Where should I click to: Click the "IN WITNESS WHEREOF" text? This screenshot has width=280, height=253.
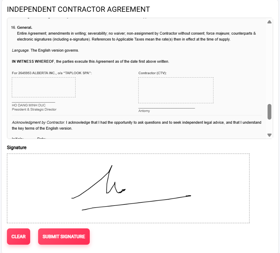33,61
